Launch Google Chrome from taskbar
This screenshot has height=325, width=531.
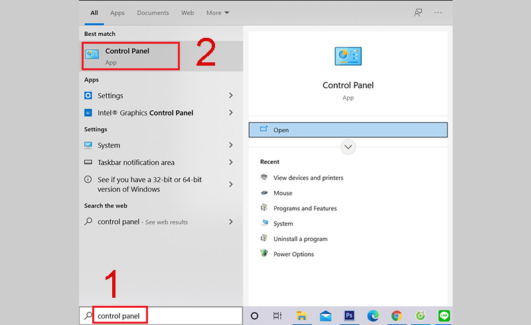(396, 316)
